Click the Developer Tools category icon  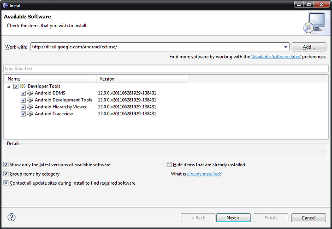23,86
